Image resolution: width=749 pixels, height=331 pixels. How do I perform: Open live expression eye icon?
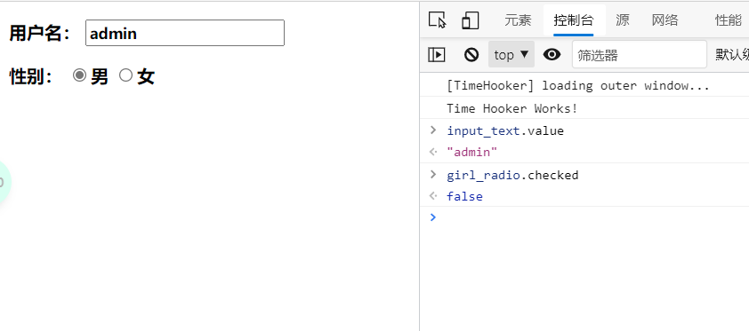[552, 55]
